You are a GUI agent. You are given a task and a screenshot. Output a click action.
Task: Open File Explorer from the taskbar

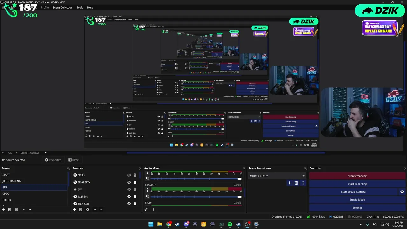[160, 224]
